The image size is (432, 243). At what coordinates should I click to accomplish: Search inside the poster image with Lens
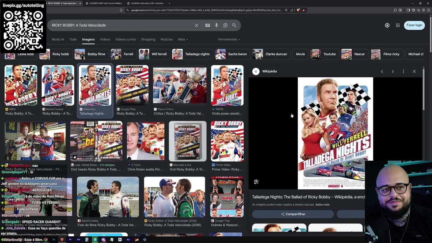click(256, 182)
